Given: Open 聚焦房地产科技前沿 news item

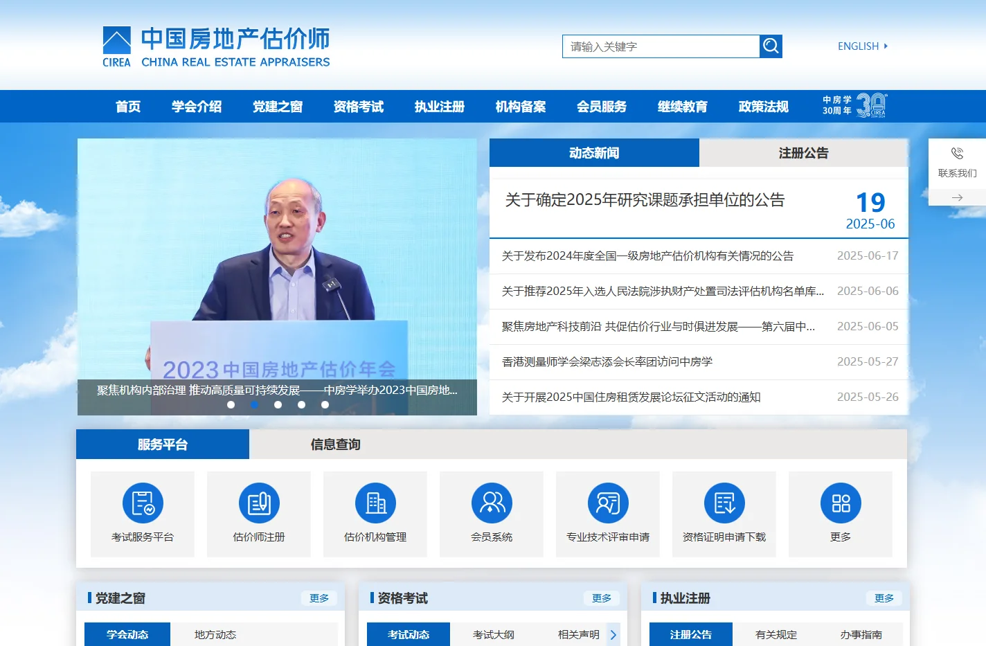Looking at the screenshot, I should click(x=658, y=327).
